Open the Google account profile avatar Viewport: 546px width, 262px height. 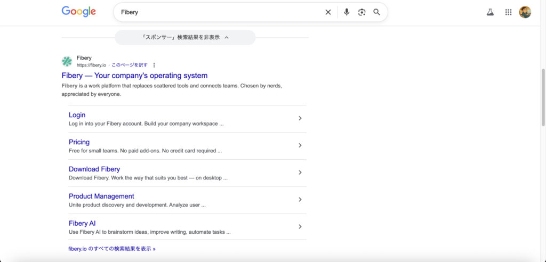(525, 12)
